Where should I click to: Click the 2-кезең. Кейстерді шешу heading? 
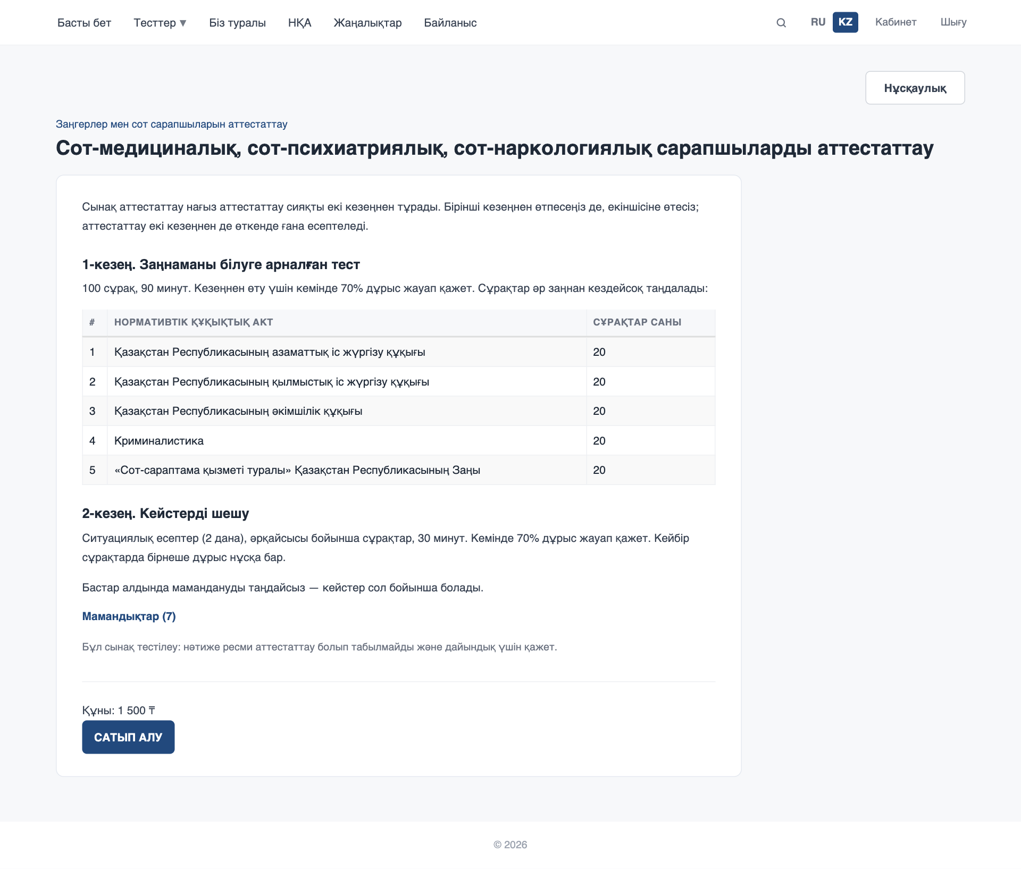(x=165, y=513)
